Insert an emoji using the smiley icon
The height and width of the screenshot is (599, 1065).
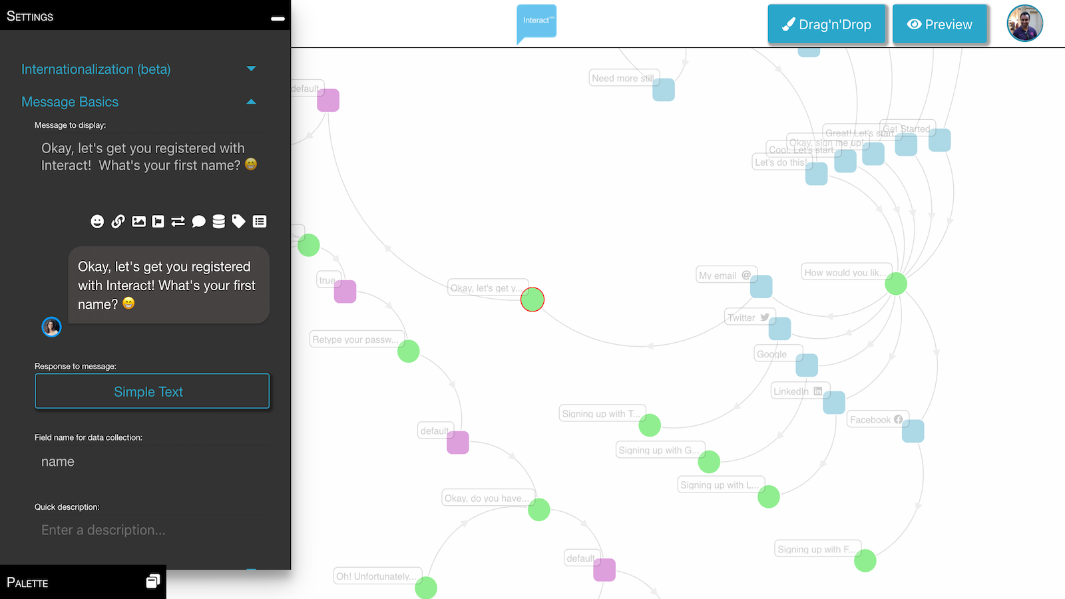(x=97, y=222)
